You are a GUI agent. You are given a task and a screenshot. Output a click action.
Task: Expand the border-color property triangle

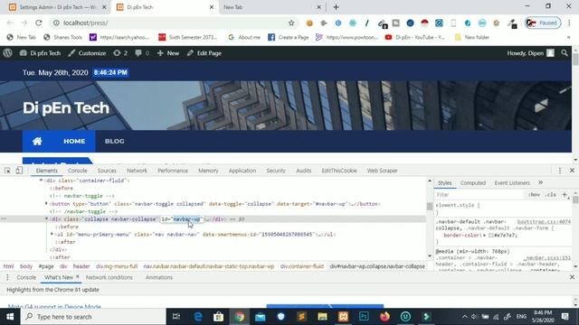click(485, 235)
